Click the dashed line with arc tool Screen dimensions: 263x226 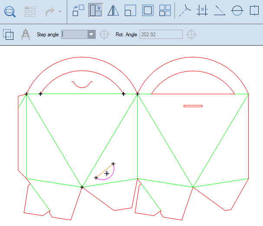click(185, 10)
